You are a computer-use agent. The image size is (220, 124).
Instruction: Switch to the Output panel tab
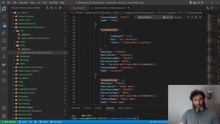[88, 108]
